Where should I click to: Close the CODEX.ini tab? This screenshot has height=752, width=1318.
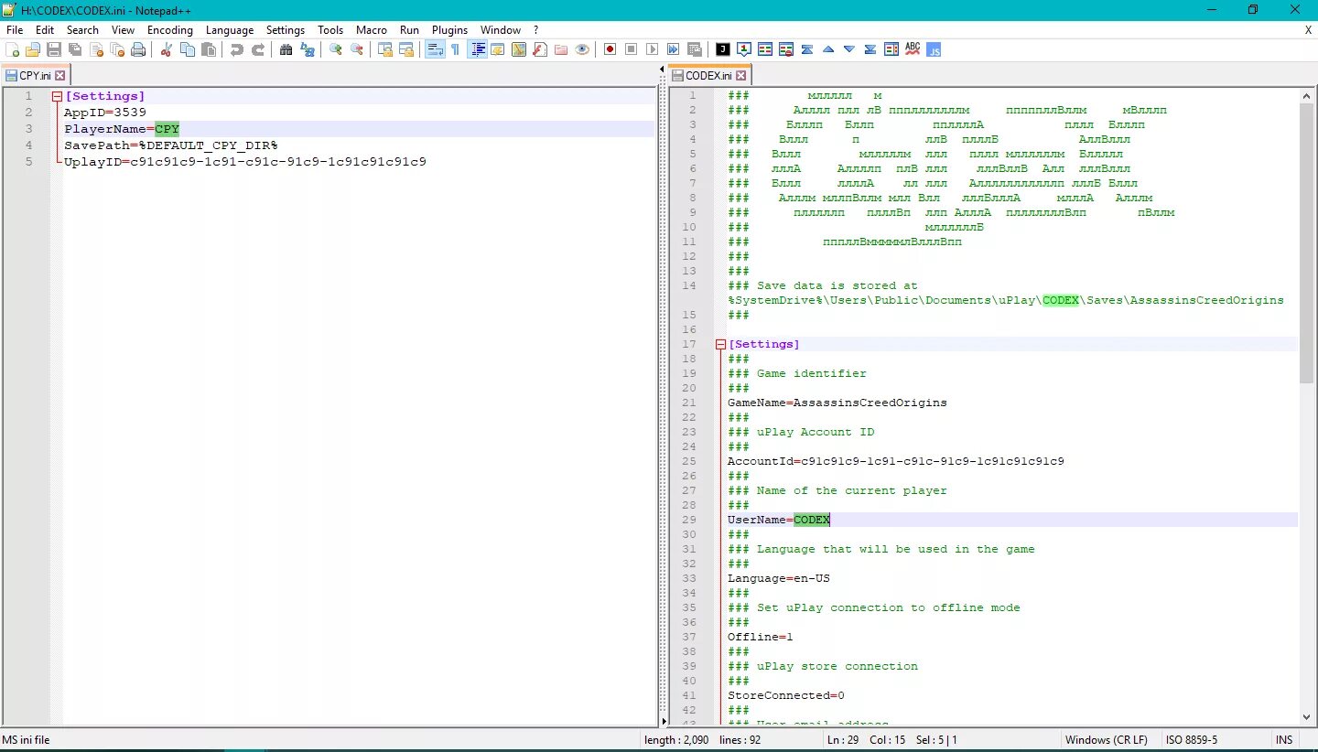(x=741, y=76)
